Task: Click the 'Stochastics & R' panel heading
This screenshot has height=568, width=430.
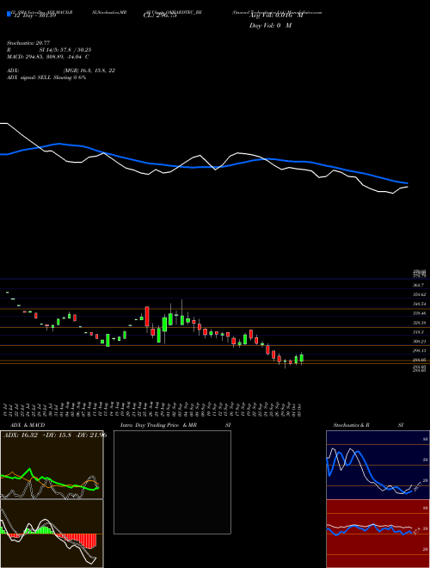Action: (x=351, y=425)
